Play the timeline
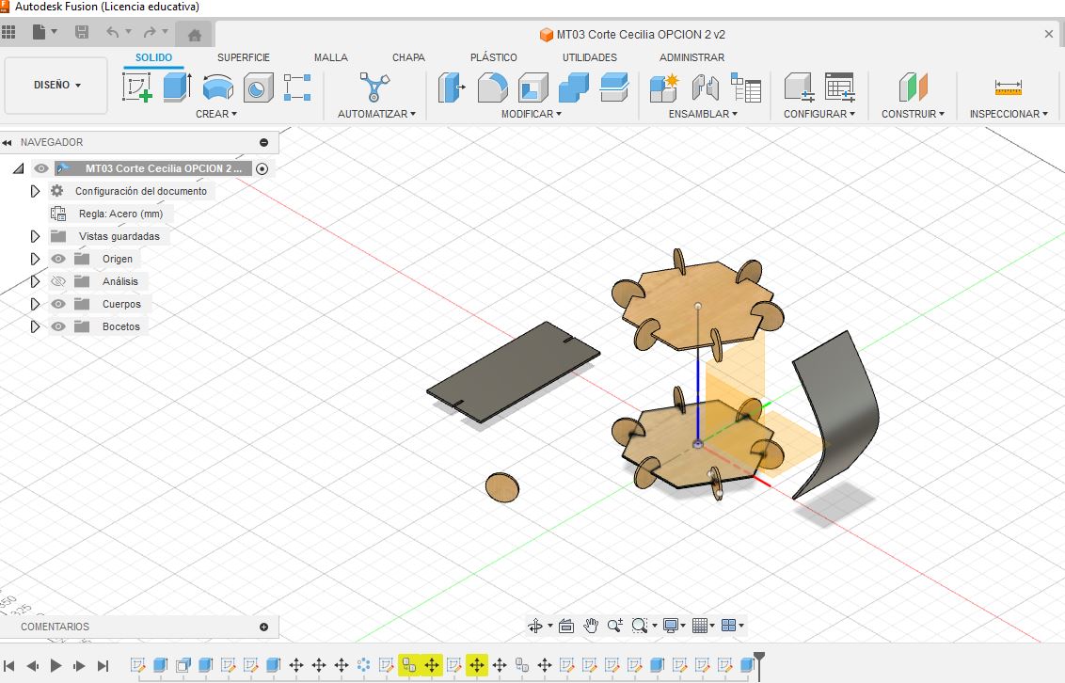The image size is (1065, 683). tap(56, 666)
